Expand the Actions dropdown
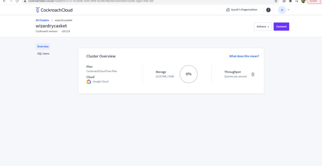This screenshot has width=322, height=166. [262, 26]
